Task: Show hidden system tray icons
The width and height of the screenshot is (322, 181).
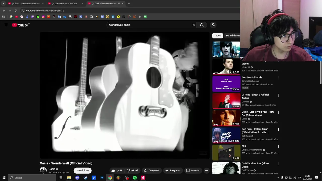Action: (x=278, y=178)
